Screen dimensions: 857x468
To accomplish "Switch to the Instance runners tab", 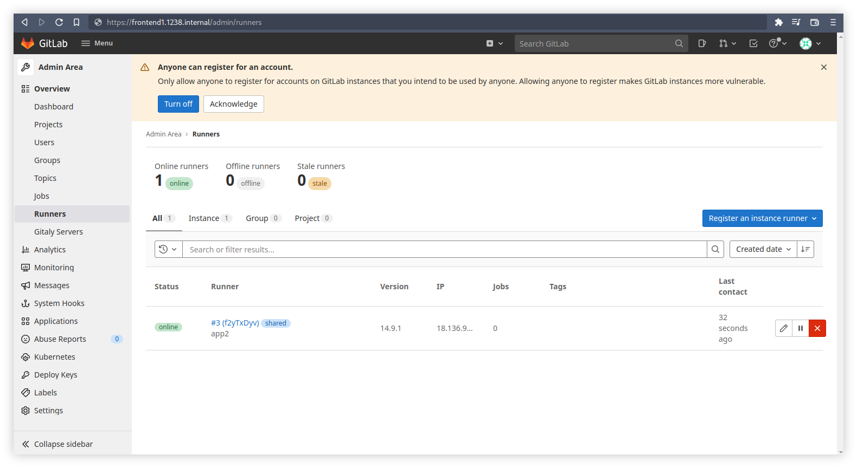I will click(x=209, y=218).
